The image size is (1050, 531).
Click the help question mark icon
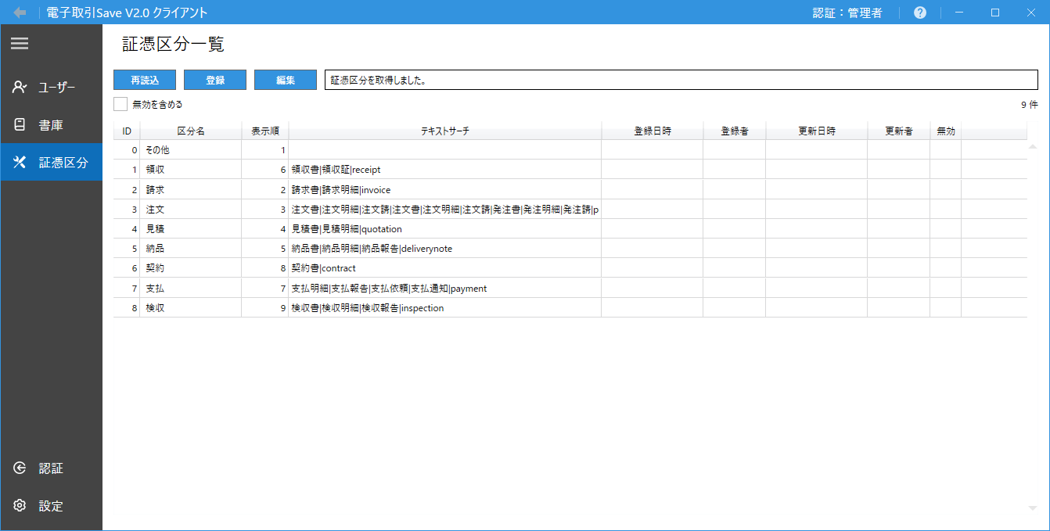[x=920, y=13]
